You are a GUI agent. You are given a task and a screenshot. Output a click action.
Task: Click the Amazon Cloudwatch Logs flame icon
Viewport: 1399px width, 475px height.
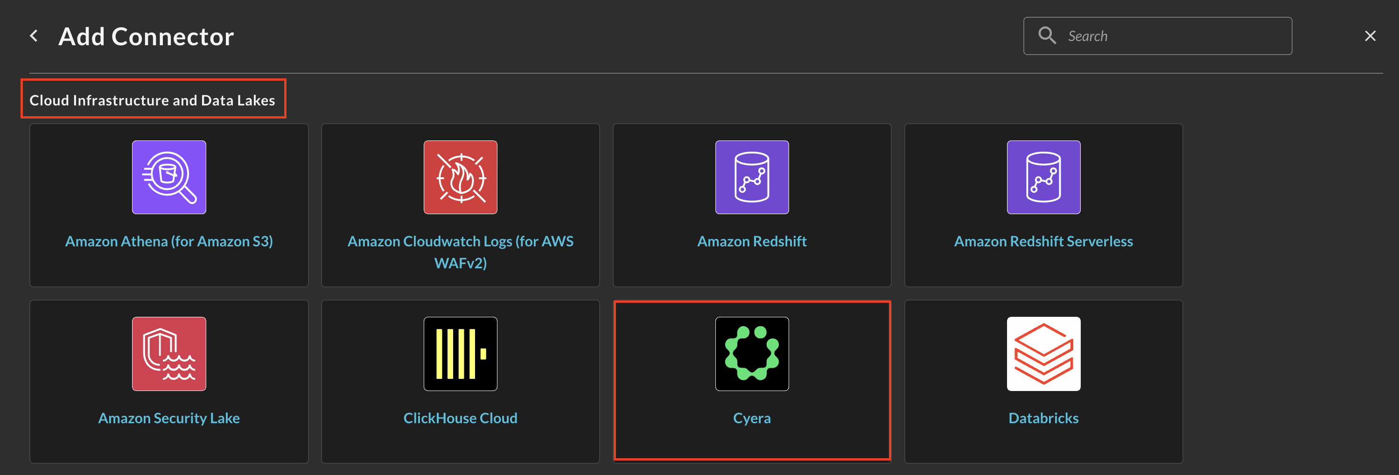pyautogui.click(x=461, y=177)
